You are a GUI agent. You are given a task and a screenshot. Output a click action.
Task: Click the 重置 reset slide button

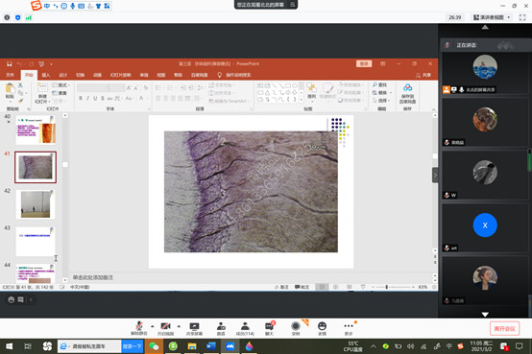pos(60,93)
